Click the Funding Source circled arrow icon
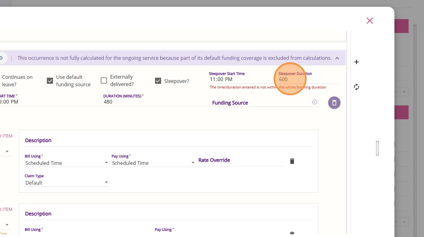 pos(314,102)
